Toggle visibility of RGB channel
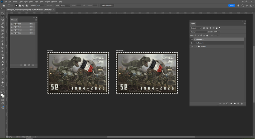The width and height of the screenshot is (255, 139). [12, 24]
